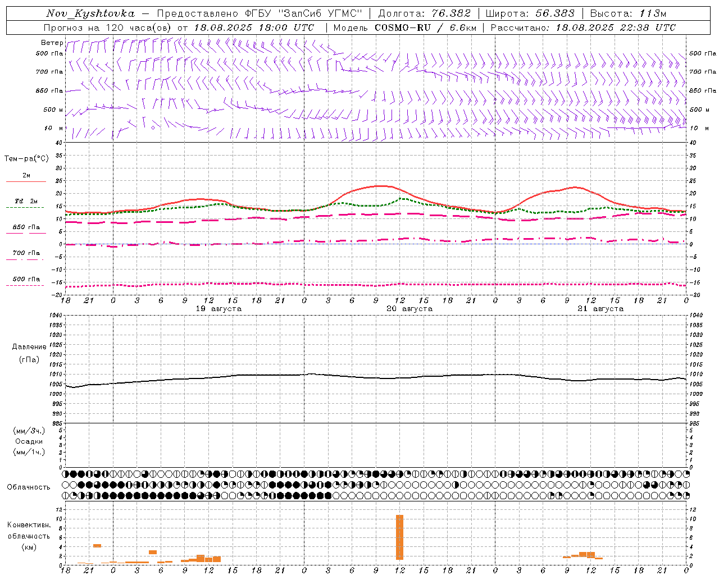
Task: Click the Облачность row label
Action: pos(29,487)
